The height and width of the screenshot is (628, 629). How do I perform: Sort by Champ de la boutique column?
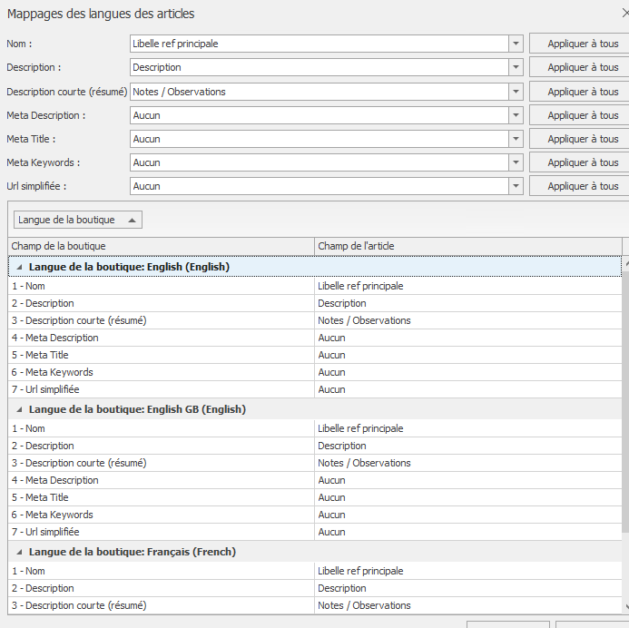161,246
